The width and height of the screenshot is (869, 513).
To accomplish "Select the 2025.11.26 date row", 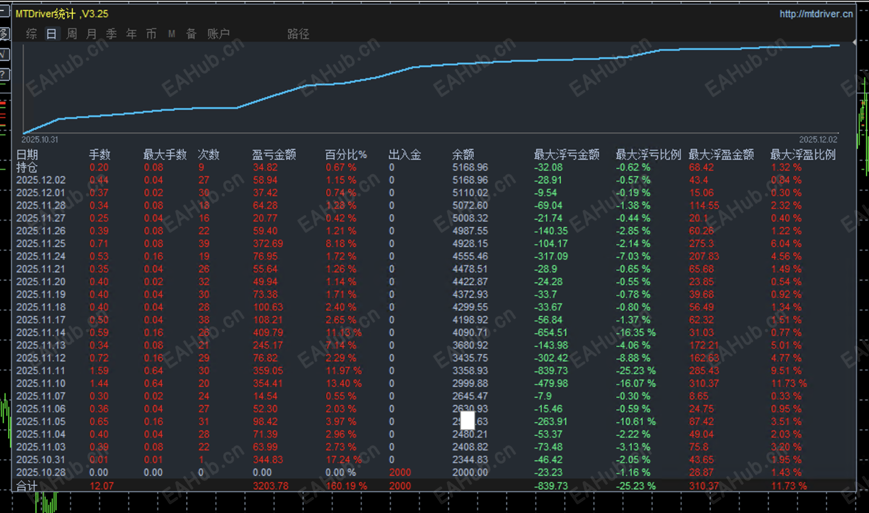I will [41, 231].
